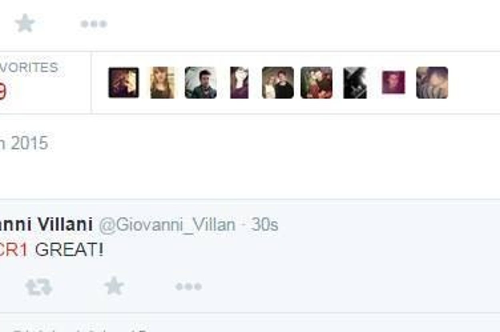Open Giovanni Villani's profile name

46,224
